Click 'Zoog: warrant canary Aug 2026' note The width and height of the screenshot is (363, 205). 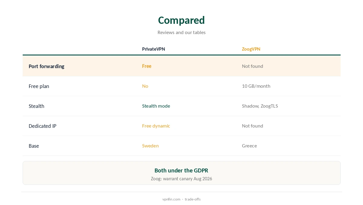tap(181, 178)
